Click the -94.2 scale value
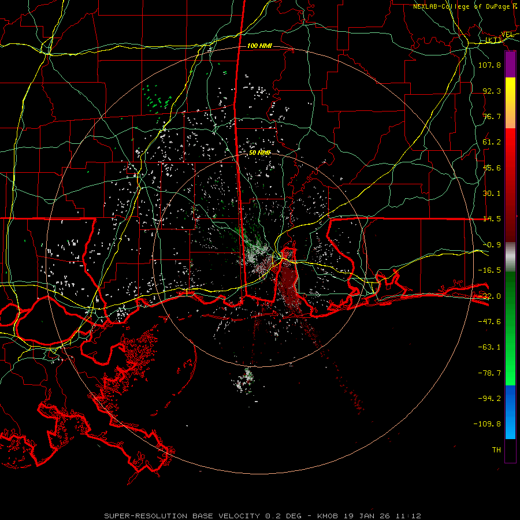Image resolution: width=520 pixels, height=520 pixels. 489,399
